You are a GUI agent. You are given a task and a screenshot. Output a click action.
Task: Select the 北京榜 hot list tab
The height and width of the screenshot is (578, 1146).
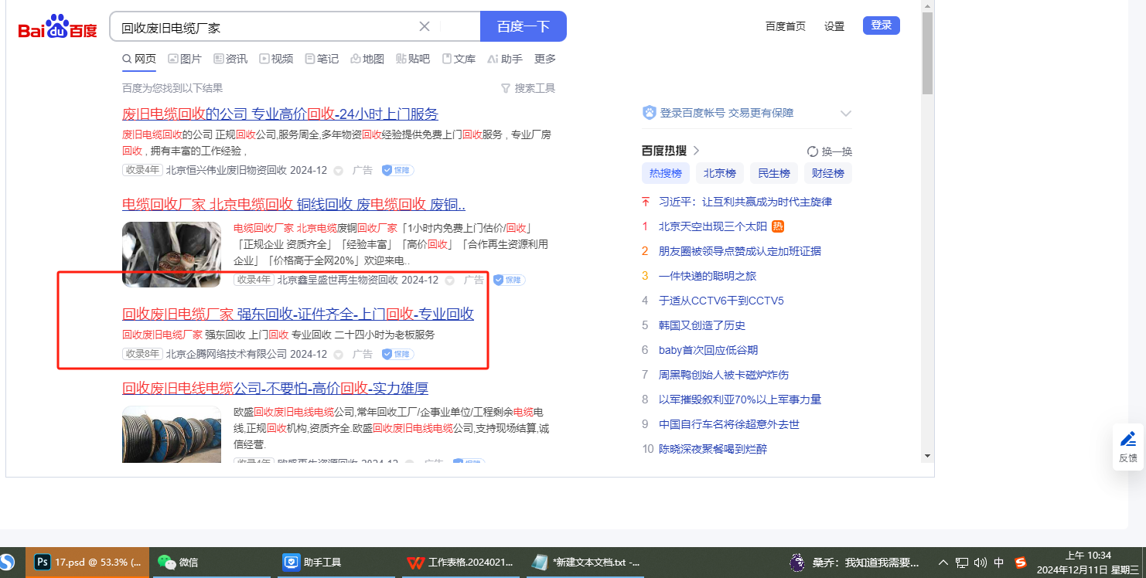[x=719, y=173]
